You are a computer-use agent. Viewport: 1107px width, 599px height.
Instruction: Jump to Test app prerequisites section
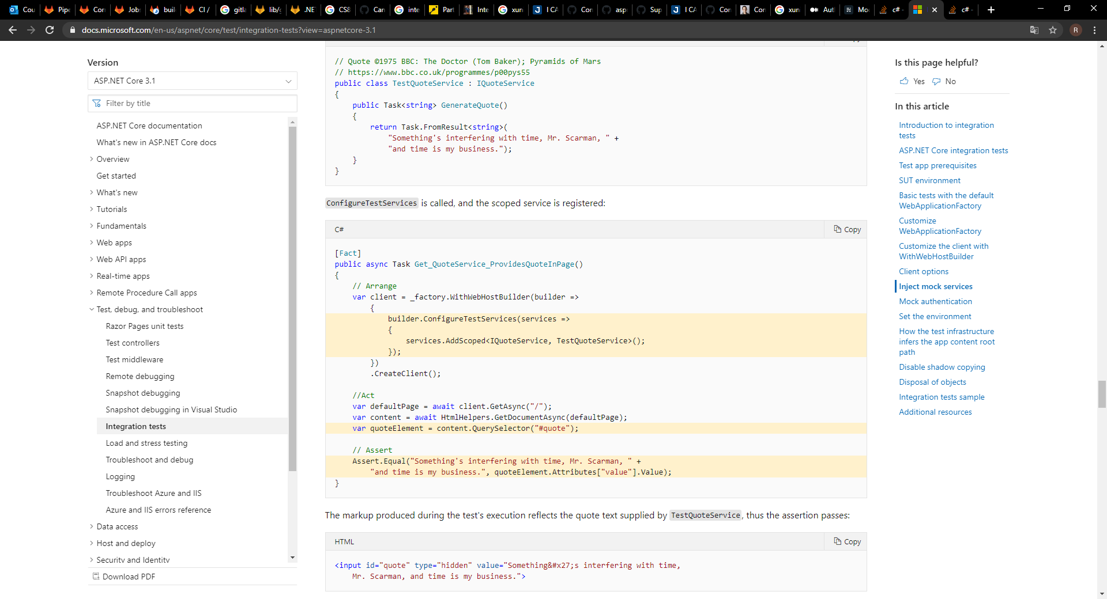pos(937,165)
